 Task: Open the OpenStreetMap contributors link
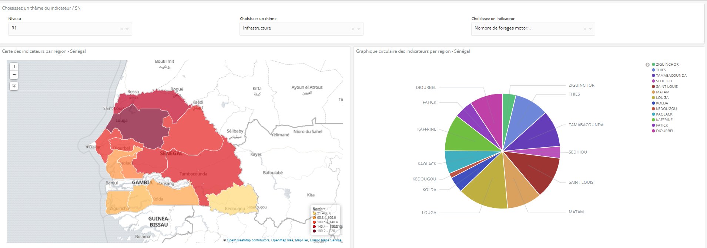click(248, 240)
